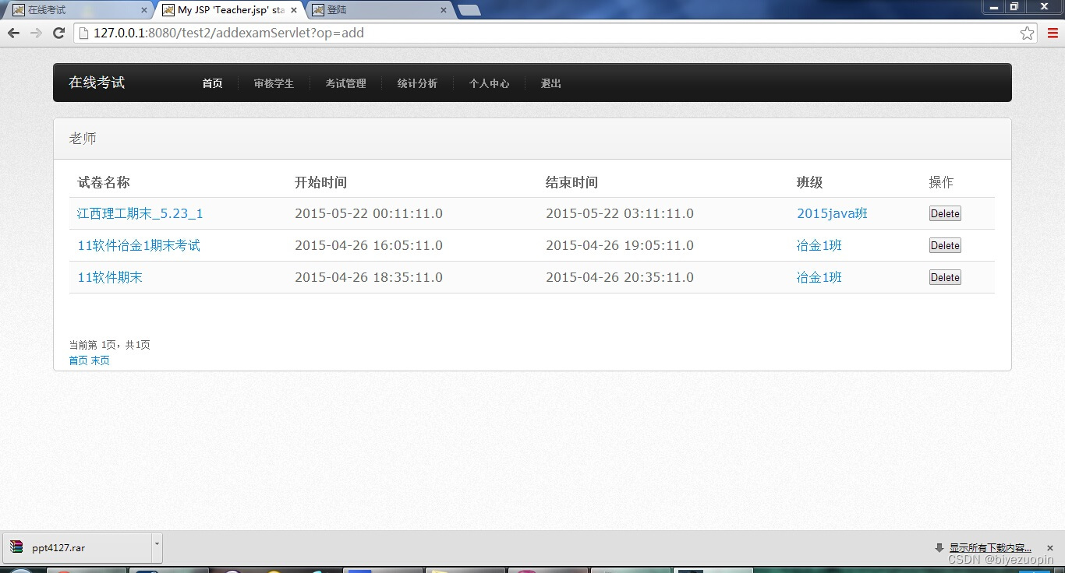Open downloaded file ppt4127.rar
Image resolution: width=1065 pixels, height=573 pixels.
tap(76, 548)
